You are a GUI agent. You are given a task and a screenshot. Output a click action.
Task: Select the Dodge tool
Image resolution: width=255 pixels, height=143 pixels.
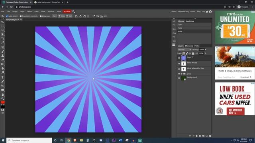[3, 72]
